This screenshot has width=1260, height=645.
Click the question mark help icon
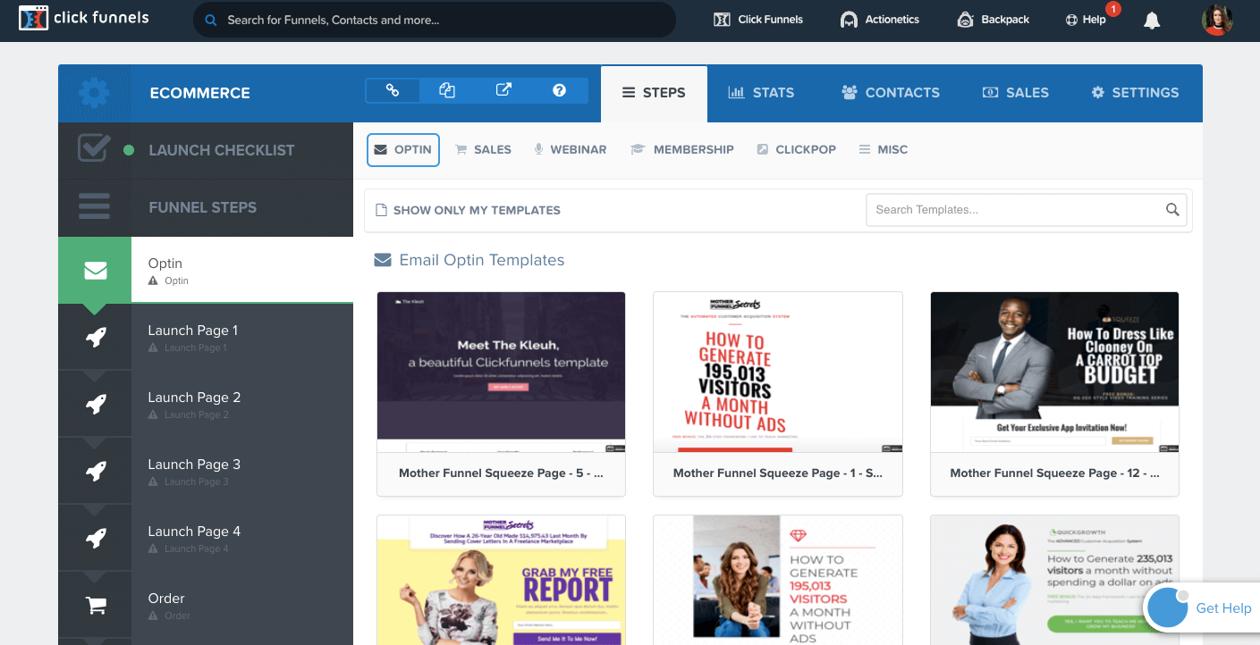coord(559,91)
